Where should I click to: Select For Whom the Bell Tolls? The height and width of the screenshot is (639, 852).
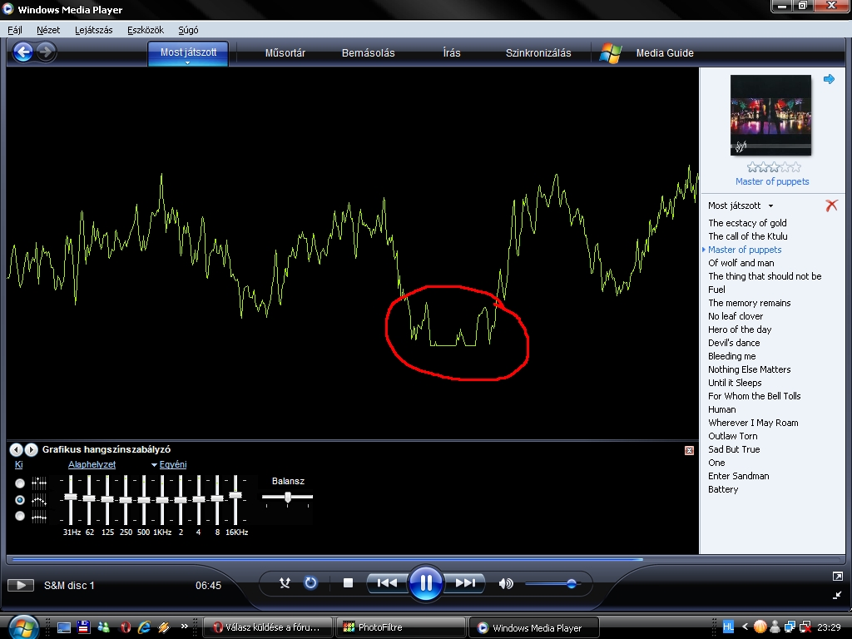pyautogui.click(x=754, y=396)
